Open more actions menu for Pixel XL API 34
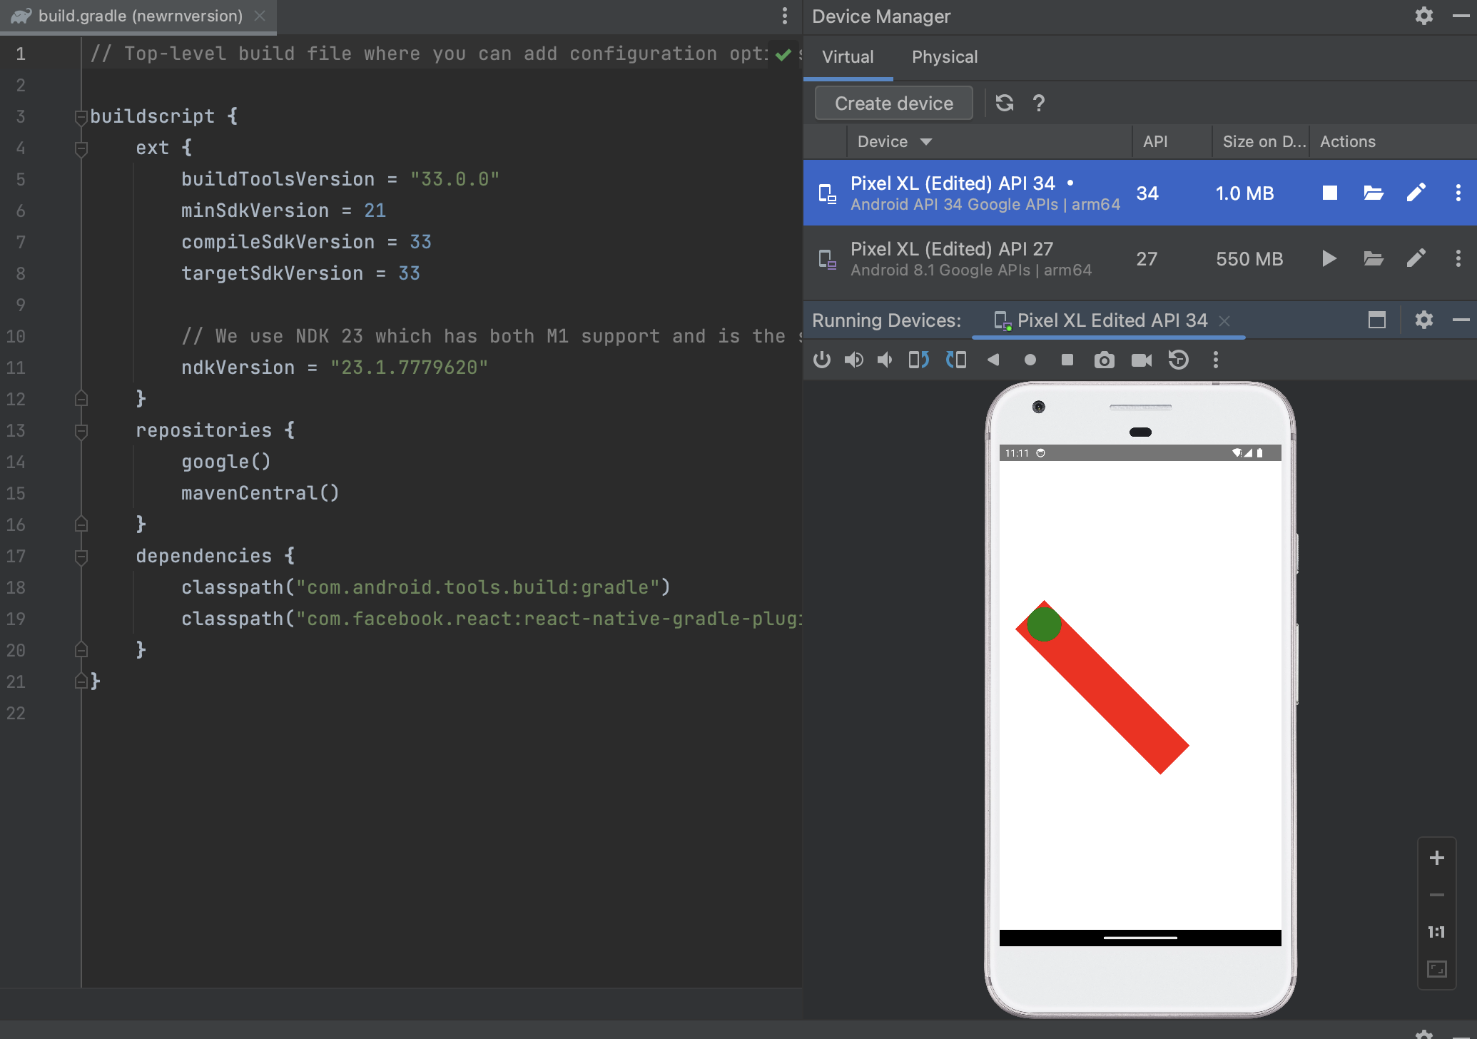The image size is (1477, 1039). 1457,193
